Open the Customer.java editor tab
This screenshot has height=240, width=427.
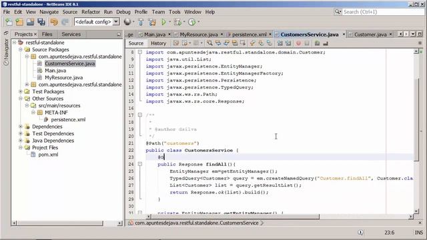(x=370, y=35)
